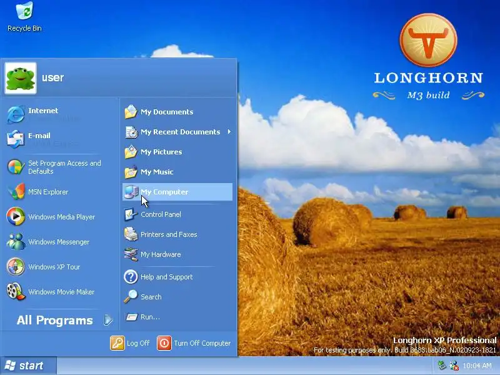Screen dimensions: 500x375
Task: Click the start button on taskbar
Action: click(x=28, y=366)
